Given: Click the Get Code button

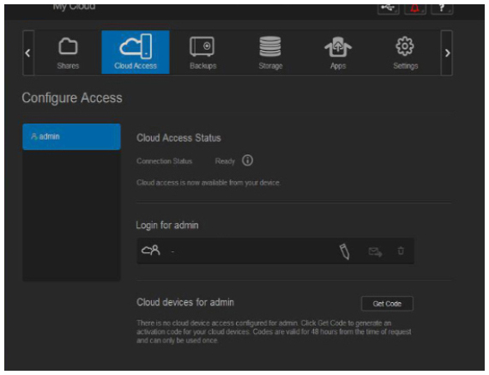Looking at the screenshot, I should (387, 304).
